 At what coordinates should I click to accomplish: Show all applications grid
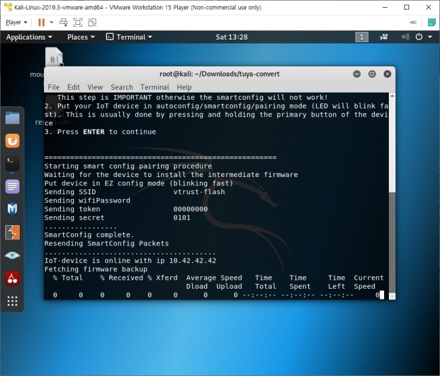(x=12, y=301)
